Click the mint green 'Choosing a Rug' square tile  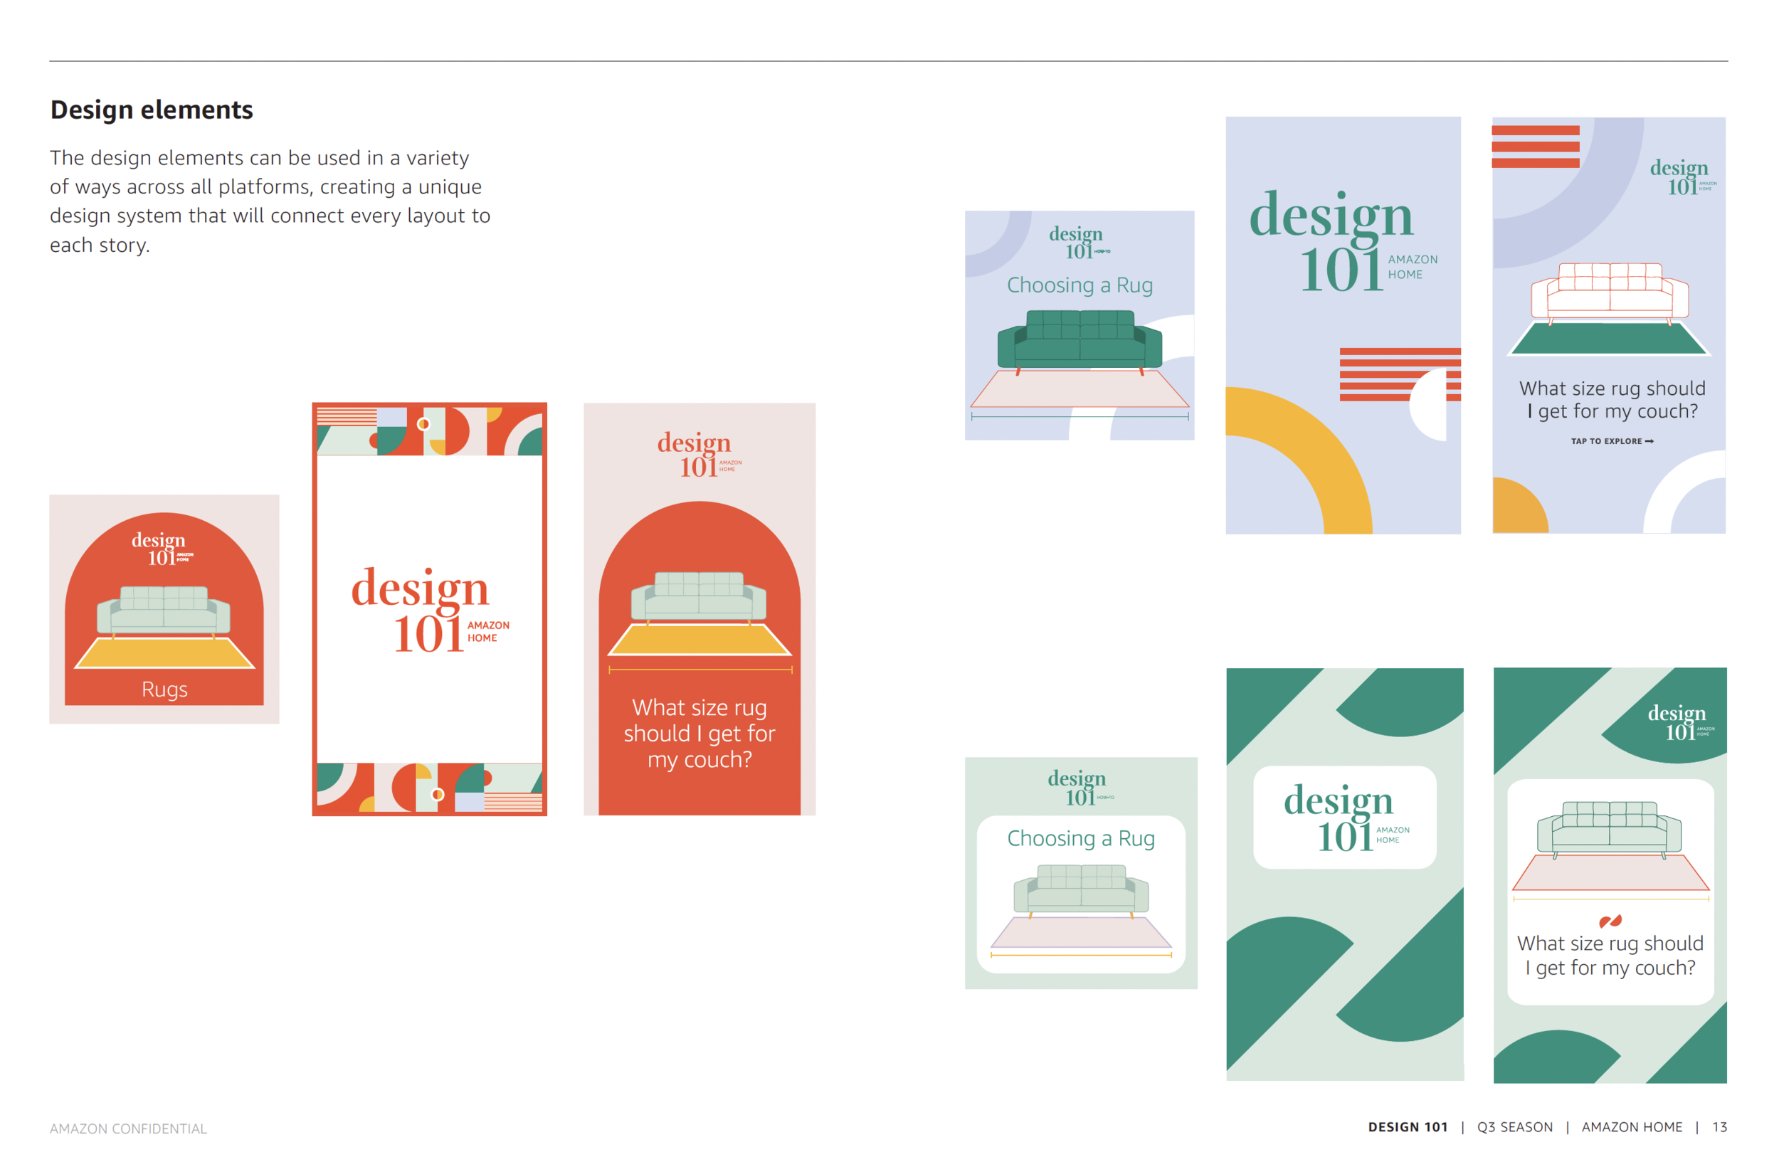coord(1080,872)
